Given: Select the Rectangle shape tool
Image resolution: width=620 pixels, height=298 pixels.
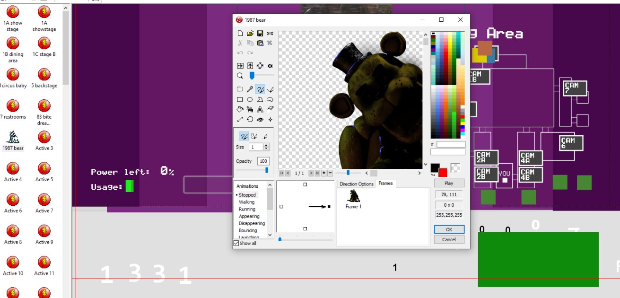Looking at the screenshot, I should (x=240, y=99).
